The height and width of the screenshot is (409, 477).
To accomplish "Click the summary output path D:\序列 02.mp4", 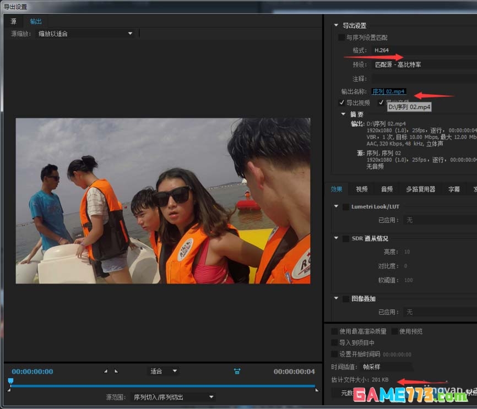I will (x=386, y=124).
